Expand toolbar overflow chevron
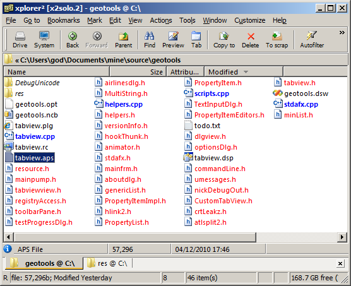 coord(342,33)
